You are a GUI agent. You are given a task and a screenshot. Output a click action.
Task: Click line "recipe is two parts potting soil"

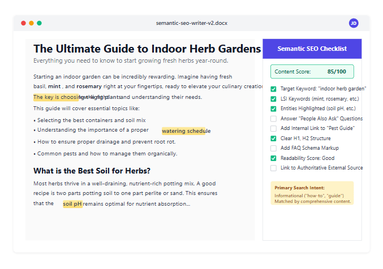pos(125,193)
